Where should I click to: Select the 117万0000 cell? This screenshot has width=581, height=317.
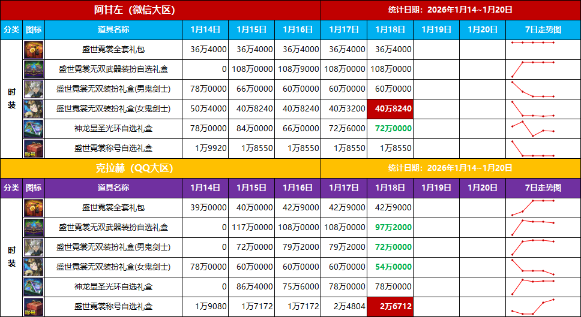click(251, 228)
